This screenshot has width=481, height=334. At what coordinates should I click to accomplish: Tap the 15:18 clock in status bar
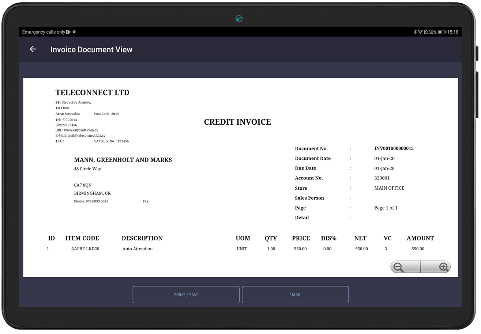452,32
